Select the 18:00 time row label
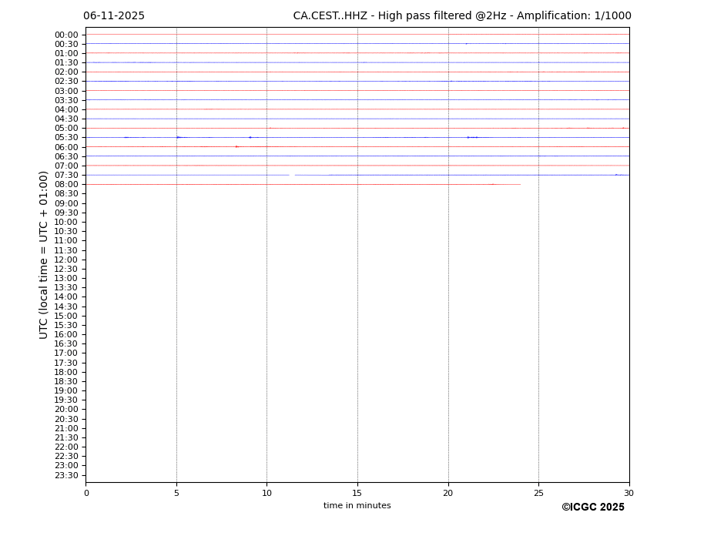 coord(66,372)
